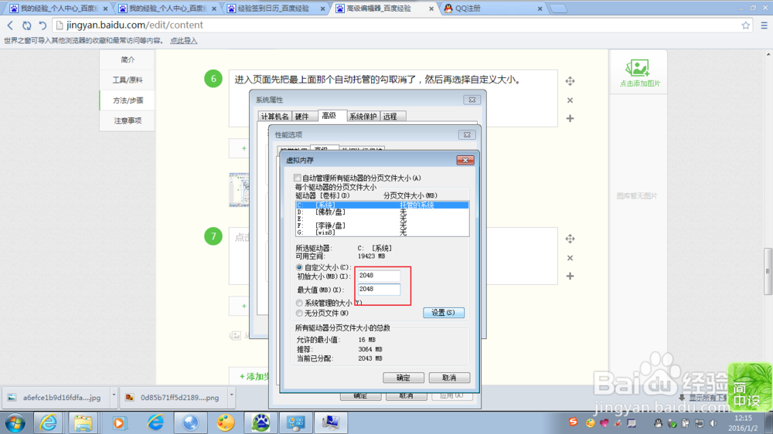
Task: Select drive row D: [佛教/盘]
Action: click(382, 212)
